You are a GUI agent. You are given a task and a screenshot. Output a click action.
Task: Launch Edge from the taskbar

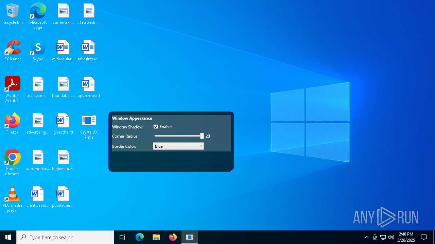click(x=140, y=237)
